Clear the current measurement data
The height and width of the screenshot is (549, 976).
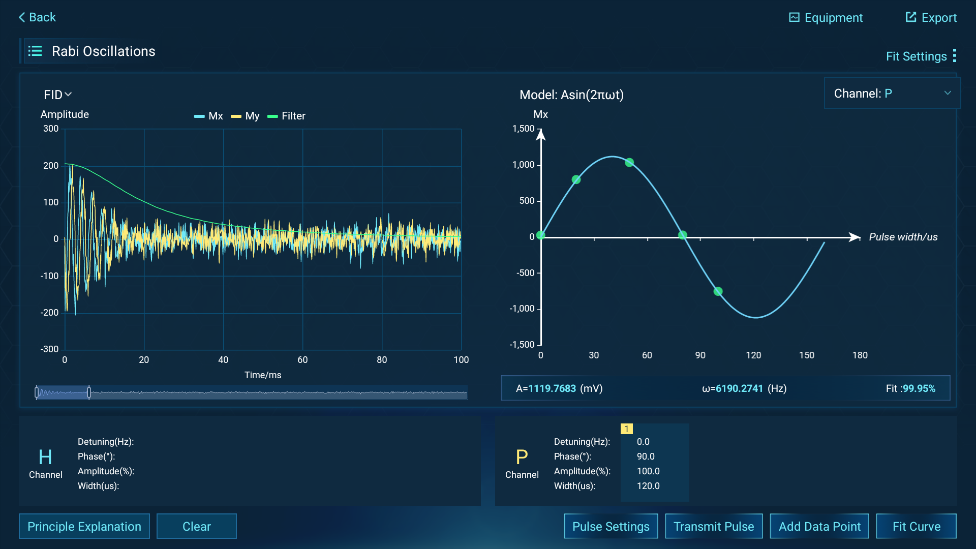tap(196, 526)
